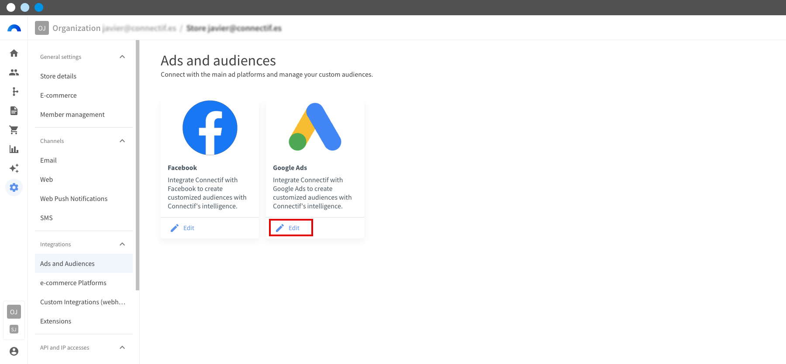
Task: Click the OJ organization badge in sidebar
Action: pyautogui.click(x=14, y=312)
